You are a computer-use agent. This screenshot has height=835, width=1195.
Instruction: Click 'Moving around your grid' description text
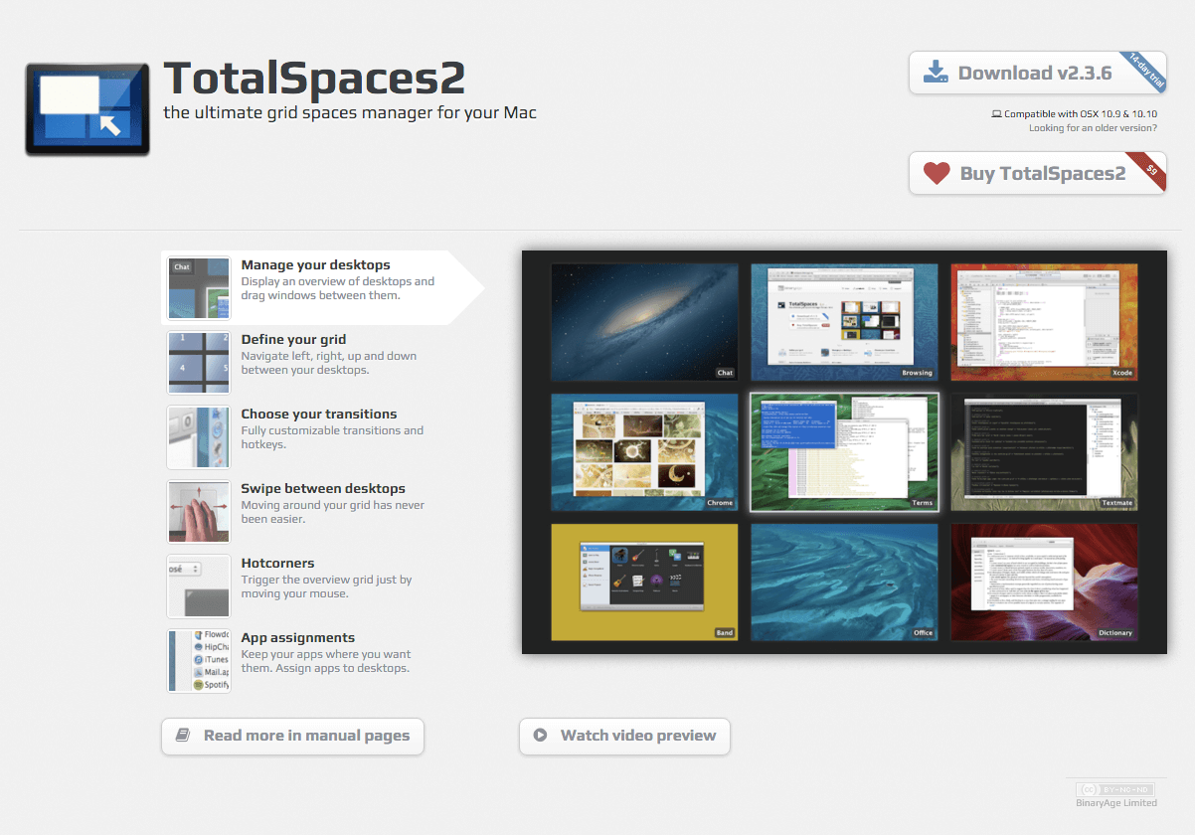(332, 512)
